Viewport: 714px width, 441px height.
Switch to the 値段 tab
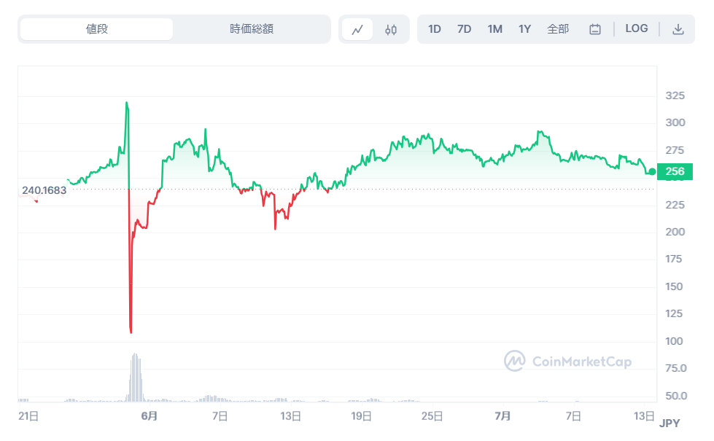[x=97, y=28]
